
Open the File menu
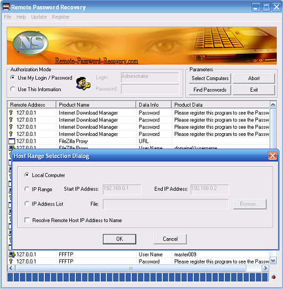(8, 17)
